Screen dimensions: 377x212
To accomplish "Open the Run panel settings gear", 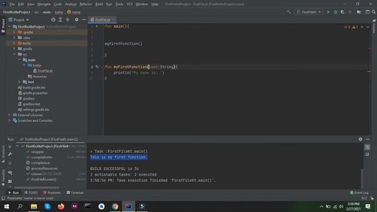I will click(361, 139).
